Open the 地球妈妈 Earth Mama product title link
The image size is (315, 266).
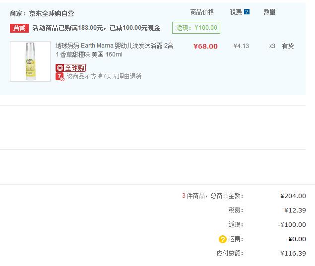(114, 50)
